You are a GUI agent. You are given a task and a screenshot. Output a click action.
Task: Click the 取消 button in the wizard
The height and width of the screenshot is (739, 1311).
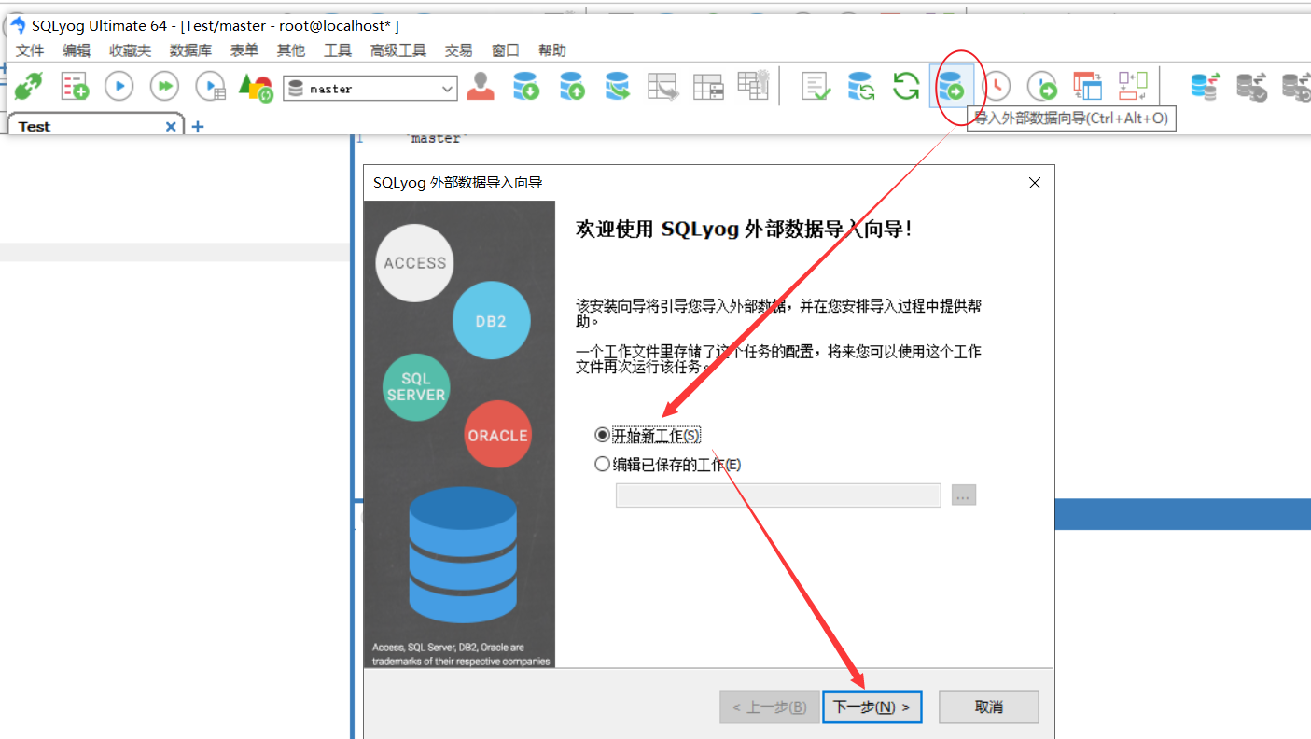pos(988,706)
